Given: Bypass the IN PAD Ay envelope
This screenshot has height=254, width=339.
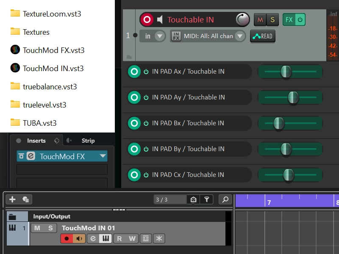Looking at the screenshot, I should pos(146,97).
